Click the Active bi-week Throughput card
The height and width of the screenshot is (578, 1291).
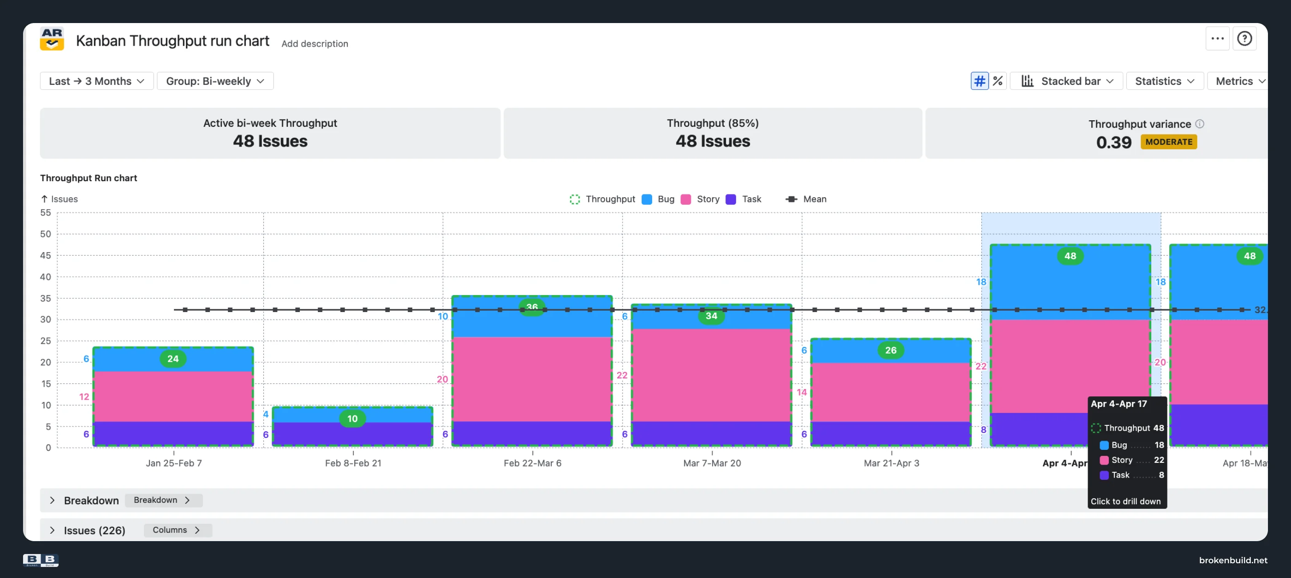pos(270,133)
